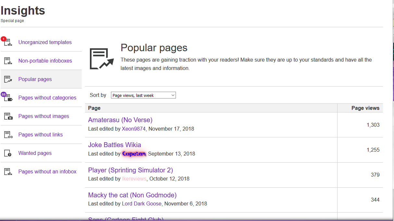Image resolution: width=394 pixels, height=221 pixels.
Task: Click the Pages without an infobox icon
Action: click(x=8, y=172)
